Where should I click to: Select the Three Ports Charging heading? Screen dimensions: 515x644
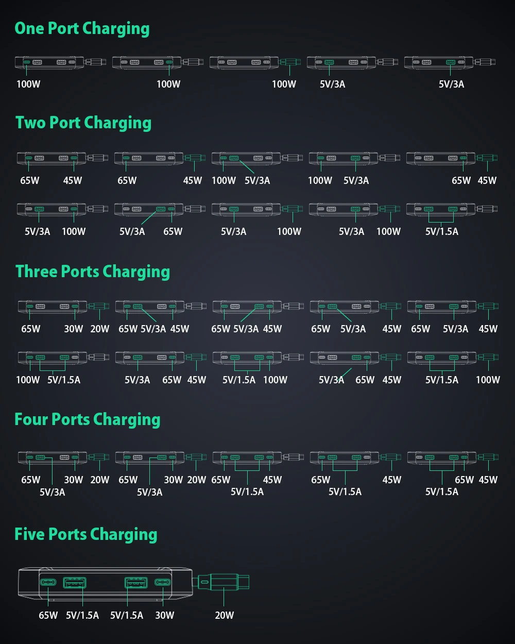tap(93, 271)
